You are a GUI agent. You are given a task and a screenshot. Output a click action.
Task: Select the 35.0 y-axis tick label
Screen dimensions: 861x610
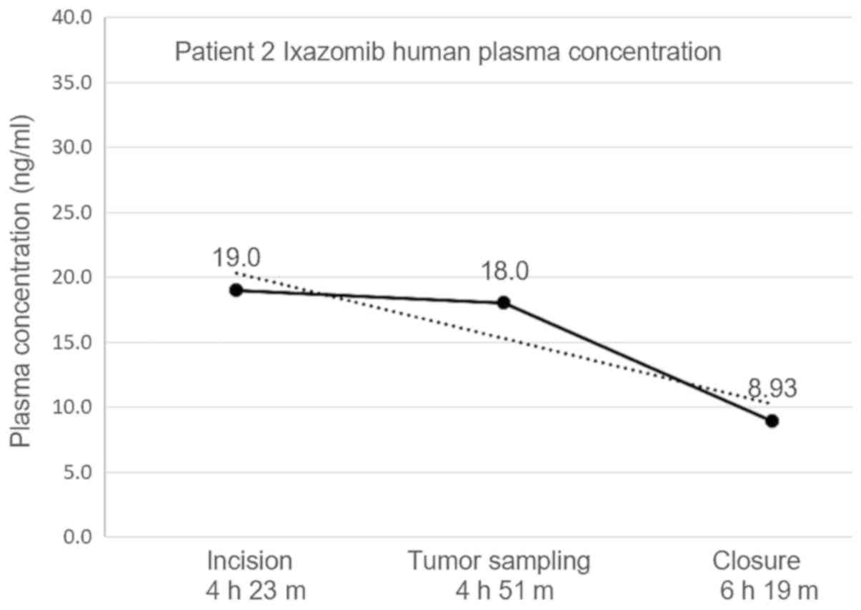coord(72,82)
